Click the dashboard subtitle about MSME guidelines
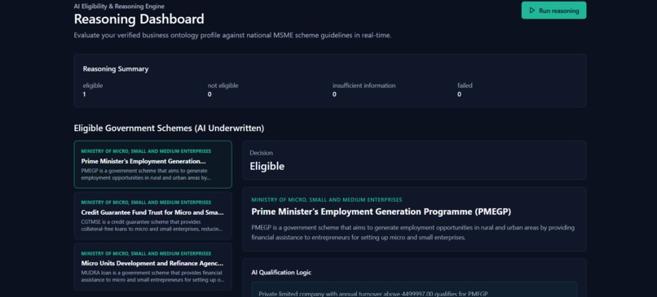Image resolution: width=657 pixels, height=297 pixels. point(232,36)
